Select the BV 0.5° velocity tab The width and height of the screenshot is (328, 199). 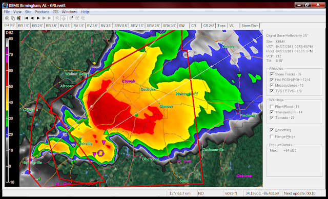point(65,26)
